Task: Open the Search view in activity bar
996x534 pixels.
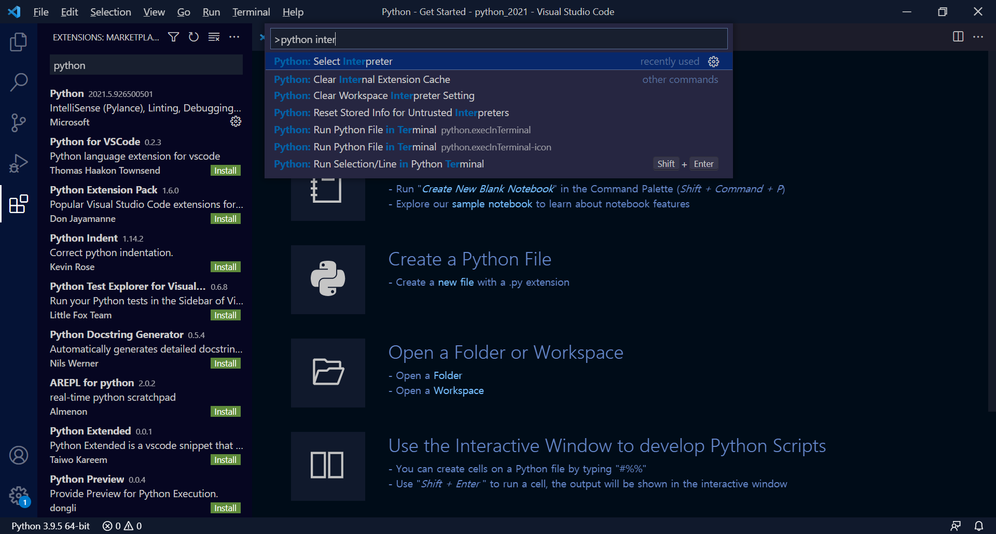Action: (19, 82)
